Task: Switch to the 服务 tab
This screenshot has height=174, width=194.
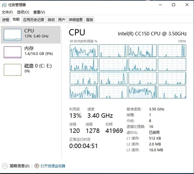Action: pos(90,20)
